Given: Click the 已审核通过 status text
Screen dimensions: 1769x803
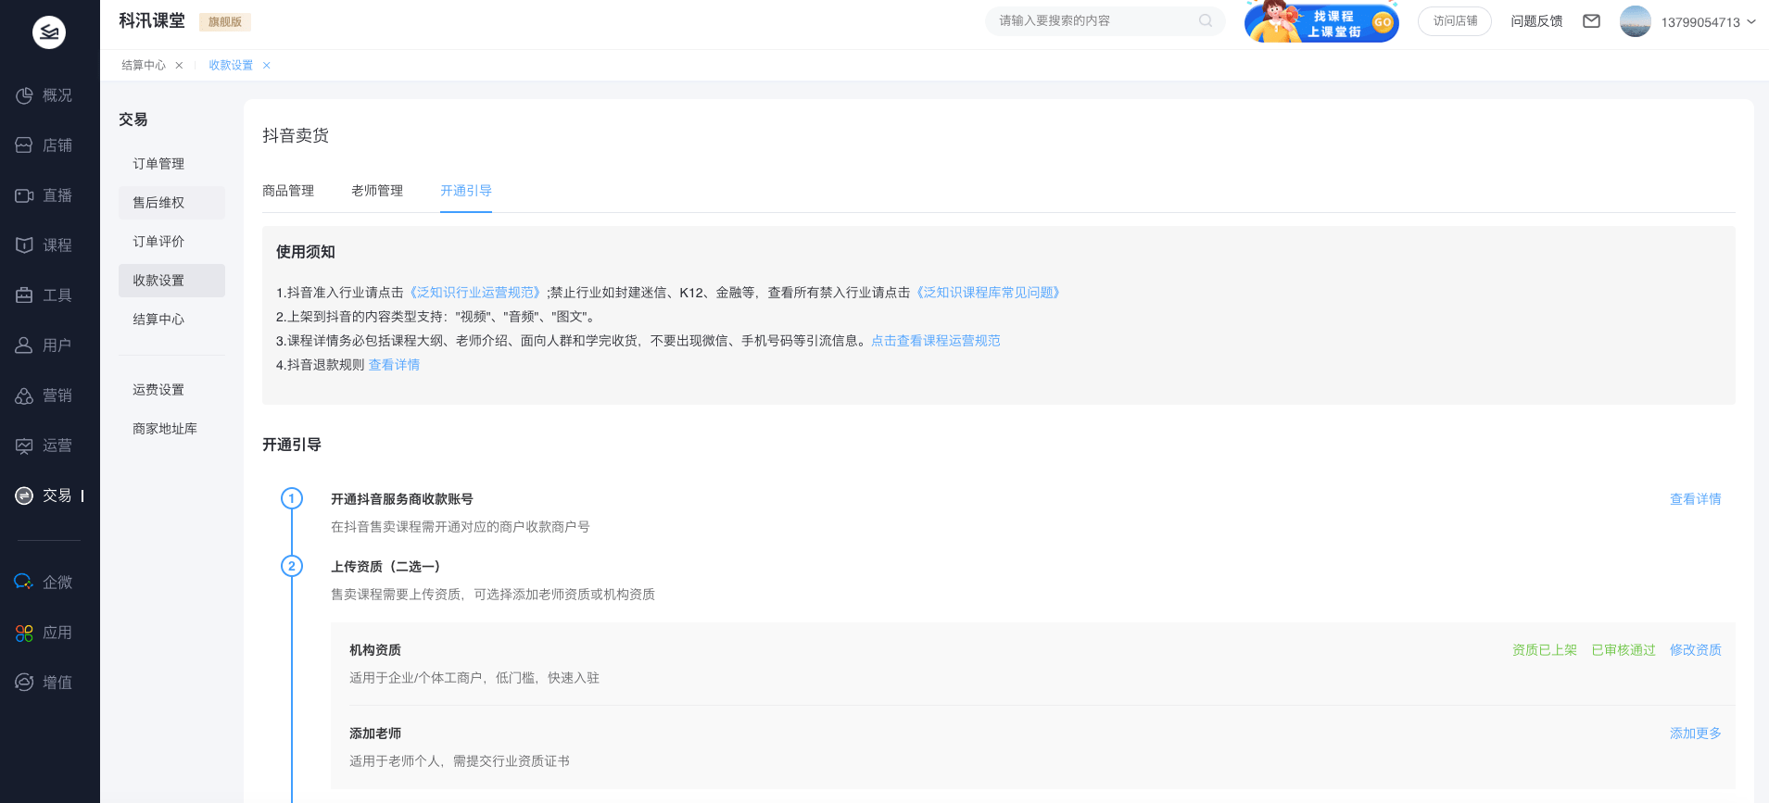Looking at the screenshot, I should pyautogui.click(x=1623, y=650).
